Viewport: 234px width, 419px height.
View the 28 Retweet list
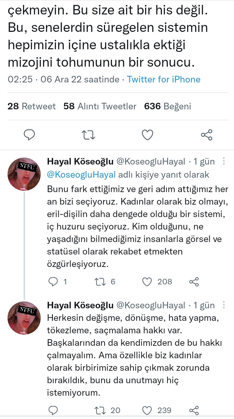32,106
